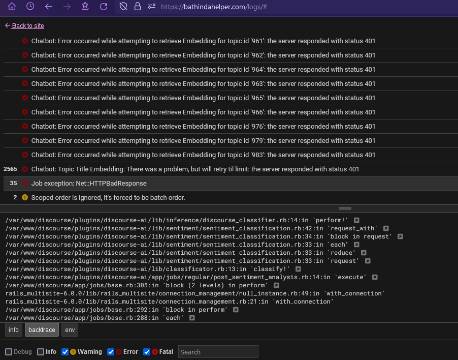Select Topic Title Embedding retry log message
The image size is (458, 360).
195,169
